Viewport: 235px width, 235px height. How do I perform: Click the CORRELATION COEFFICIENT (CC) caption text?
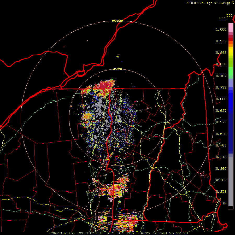pos(82,233)
